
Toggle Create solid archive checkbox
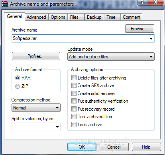[x=74, y=93]
